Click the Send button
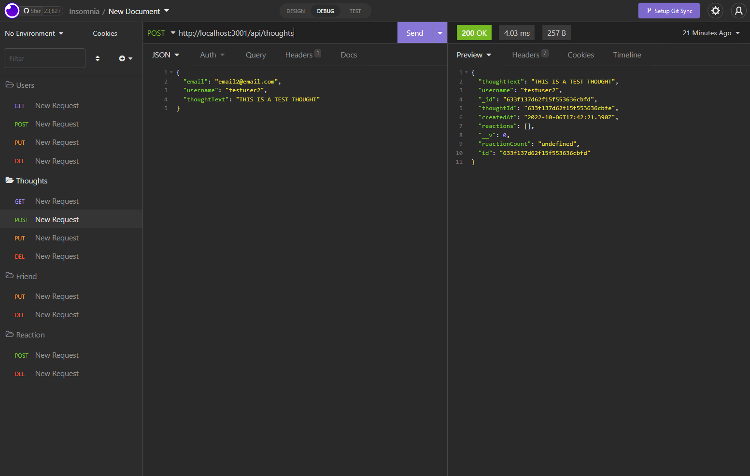This screenshot has height=476, width=750. (414, 32)
